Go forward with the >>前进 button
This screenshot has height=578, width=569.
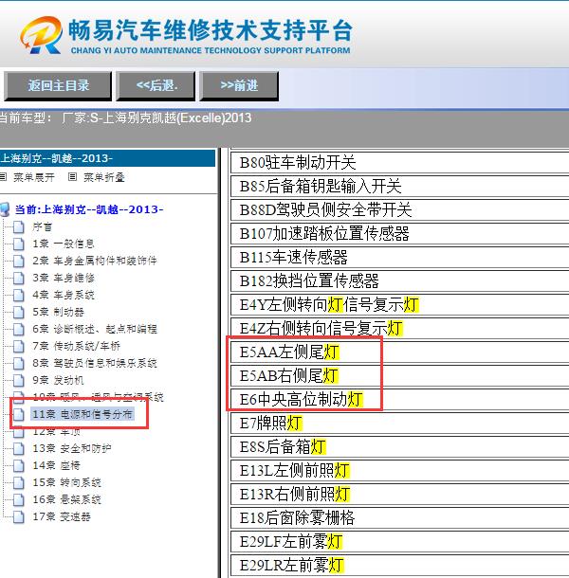point(239,86)
